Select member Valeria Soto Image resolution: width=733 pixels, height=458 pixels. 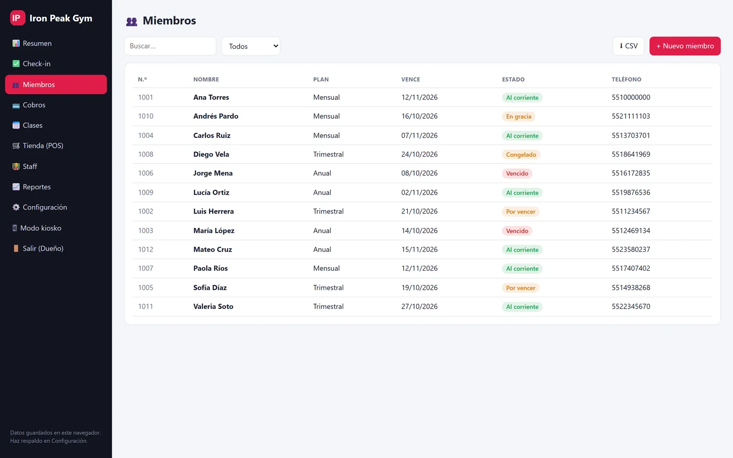click(213, 306)
